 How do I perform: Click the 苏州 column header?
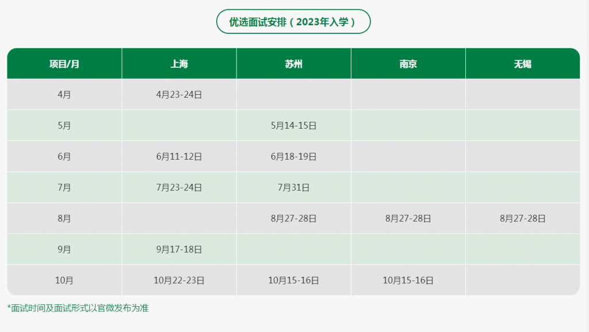293,64
